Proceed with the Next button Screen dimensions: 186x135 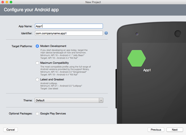174,130
